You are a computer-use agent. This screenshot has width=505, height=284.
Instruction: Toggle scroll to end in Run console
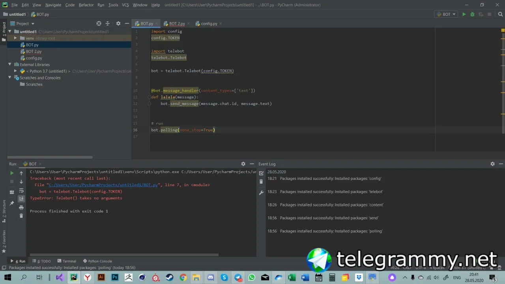(x=21, y=199)
